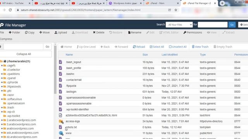Click the access-logs linked folder icon
This screenshot has width=248, height=139.
(61, 121)
